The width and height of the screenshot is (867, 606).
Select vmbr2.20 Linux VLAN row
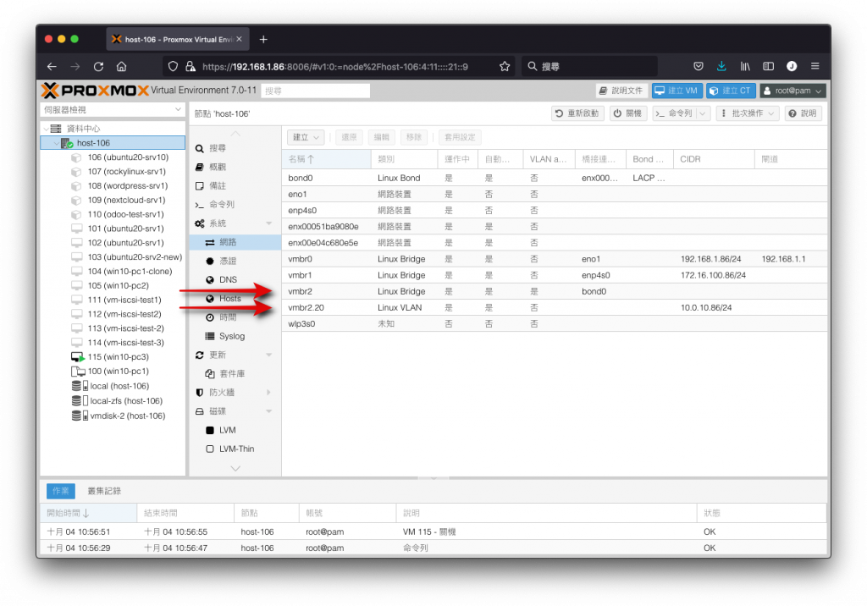coord(554,307)
